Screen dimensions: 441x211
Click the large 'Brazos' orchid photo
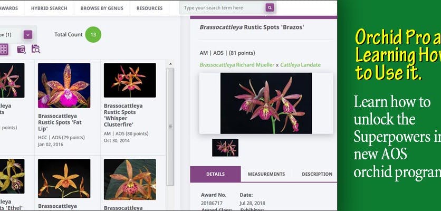(266, 103)
